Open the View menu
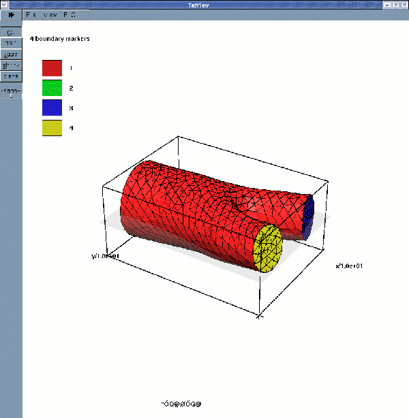This screenshot has height=418, width=409. pos(50,15)
